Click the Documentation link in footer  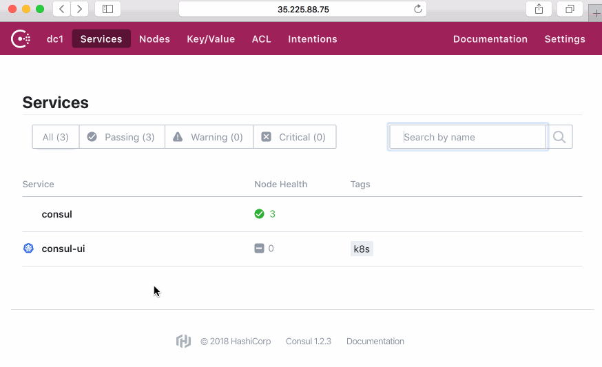(x=375, y=342)
